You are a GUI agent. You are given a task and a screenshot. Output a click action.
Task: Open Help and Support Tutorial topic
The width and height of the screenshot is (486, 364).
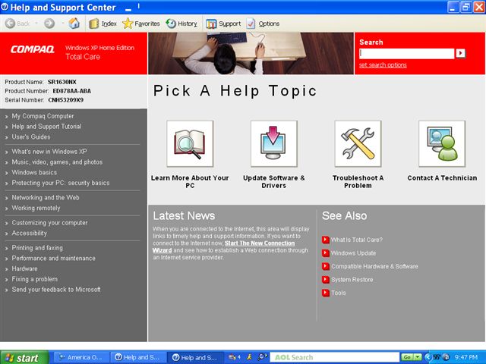coord(46,127)
